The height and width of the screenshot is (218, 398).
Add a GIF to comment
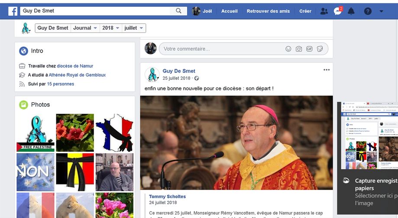[x=309, y=49]
